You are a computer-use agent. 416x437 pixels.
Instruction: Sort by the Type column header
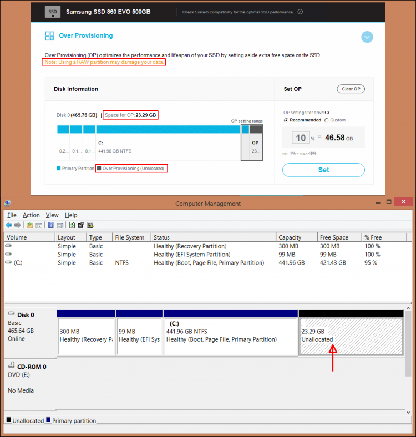pyautogui.click(x=99, y=237)
